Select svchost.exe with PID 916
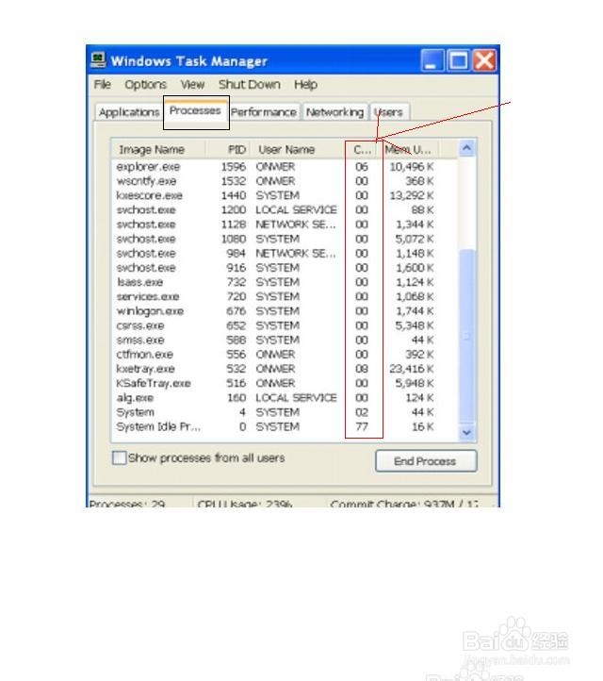Screen dimensions: 603x681 (x=285, y=268)
